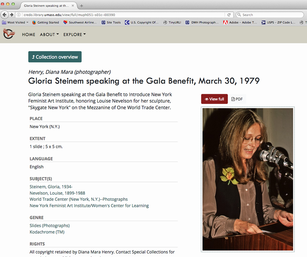The image size is (307, 257).
Task: Open the U.S. Copyright Office bookmark
Action: pos(142,22)
